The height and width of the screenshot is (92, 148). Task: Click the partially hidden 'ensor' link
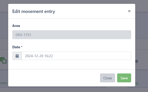tap(4, 83)
